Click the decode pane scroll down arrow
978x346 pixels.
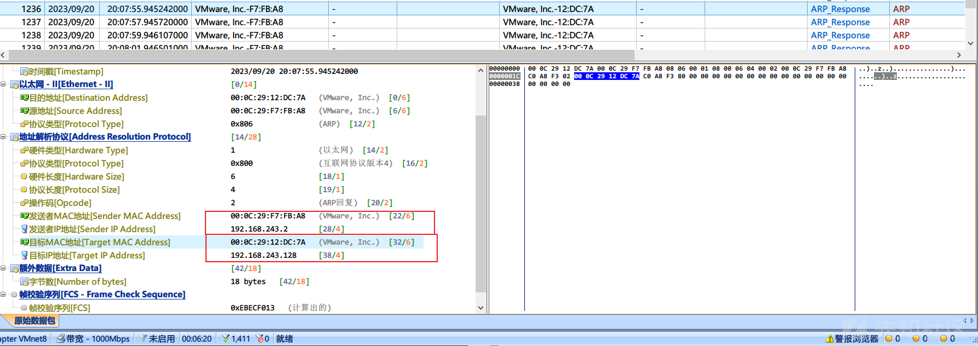pos(481,308)
